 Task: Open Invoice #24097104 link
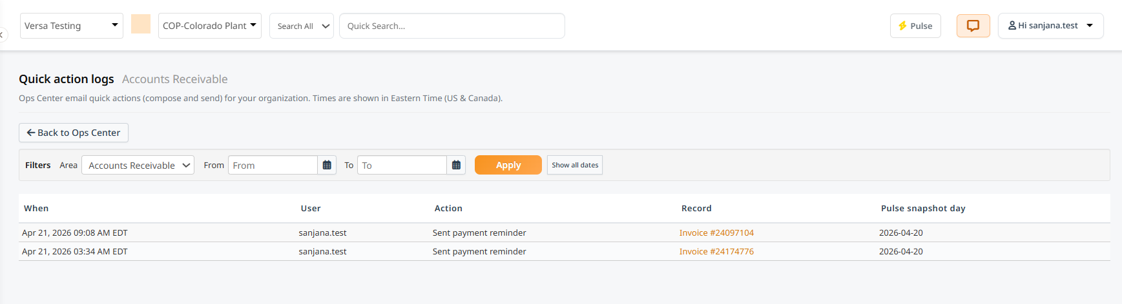[x=716, y=233]
